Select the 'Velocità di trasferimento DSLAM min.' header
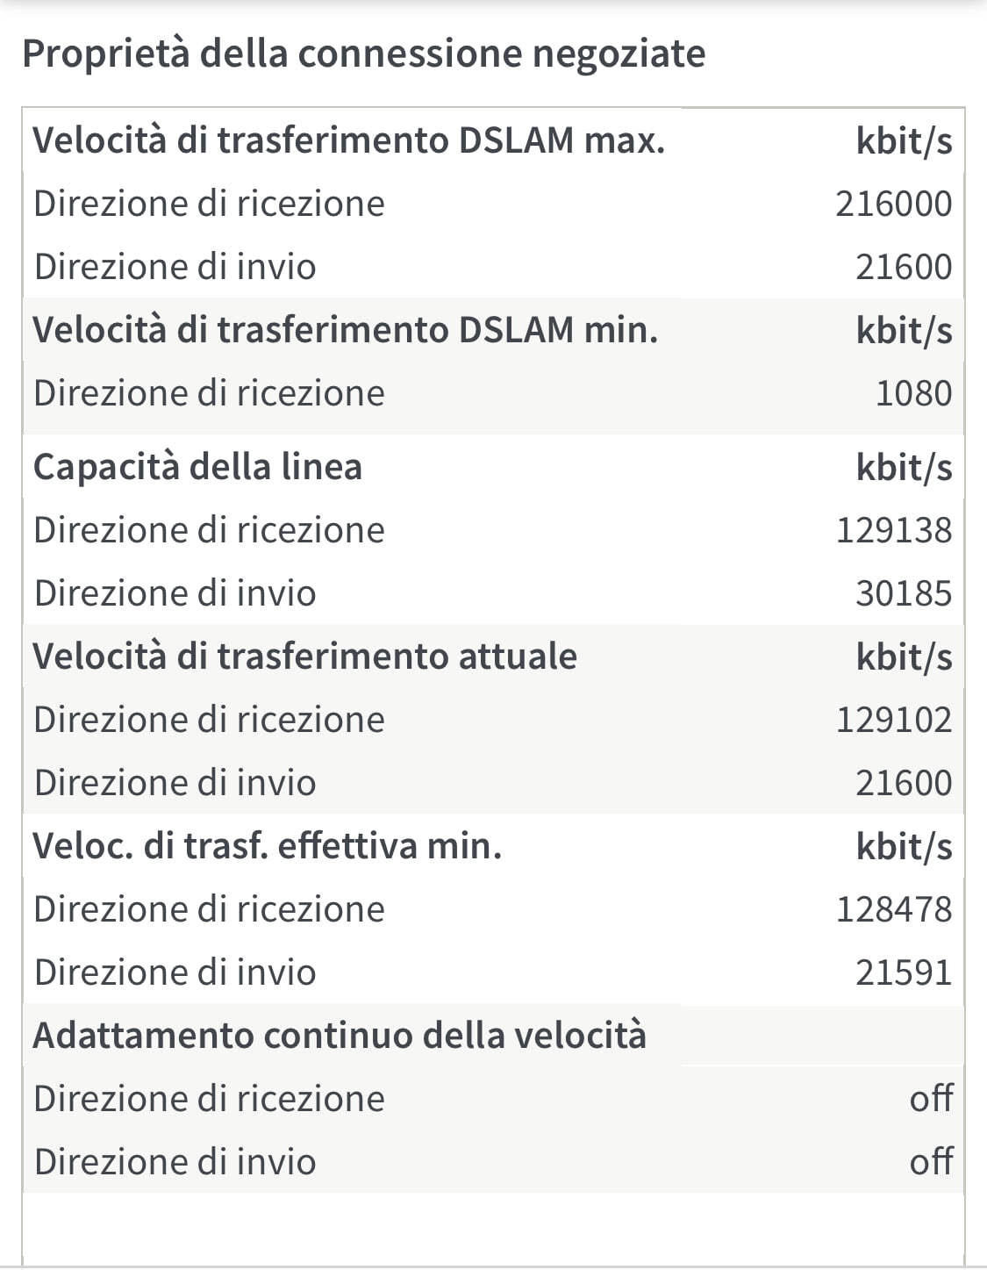This screenshot has height=1270, width=987. [345, 330]
